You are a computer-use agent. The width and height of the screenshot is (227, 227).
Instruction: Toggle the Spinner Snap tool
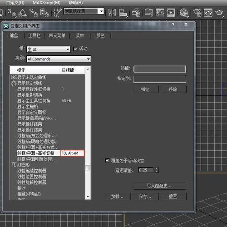tap(44, 12)
